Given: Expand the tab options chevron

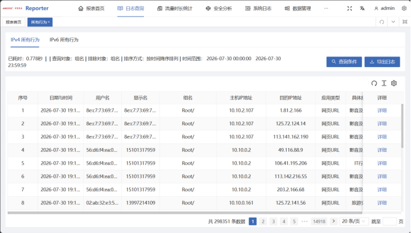Looking at the screenshot, I should [x=393, y=22].
